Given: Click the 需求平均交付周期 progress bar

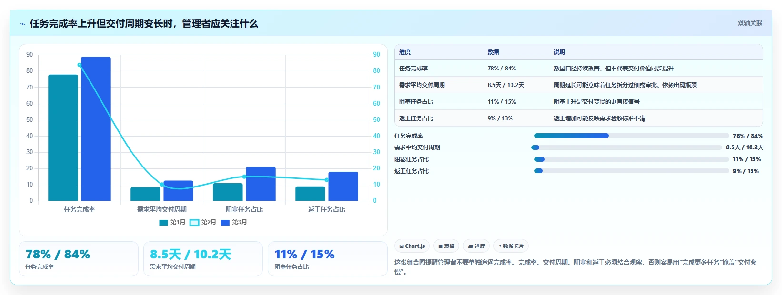Looking at the screenshot, I should point(627,147).
